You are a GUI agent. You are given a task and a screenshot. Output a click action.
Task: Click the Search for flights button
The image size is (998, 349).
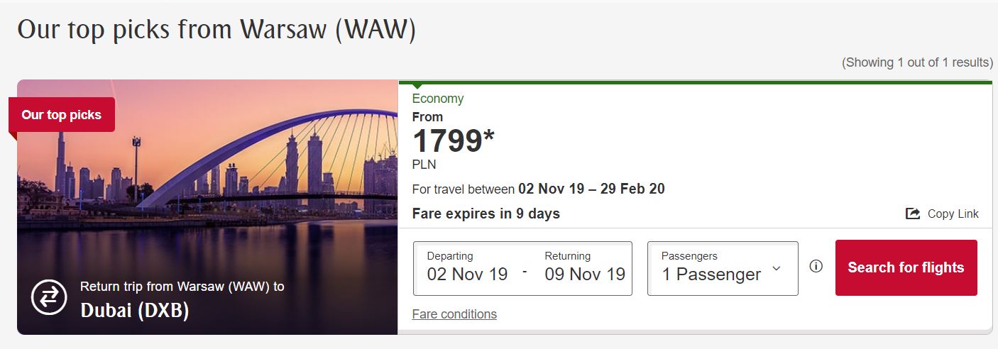click(906, 267)
